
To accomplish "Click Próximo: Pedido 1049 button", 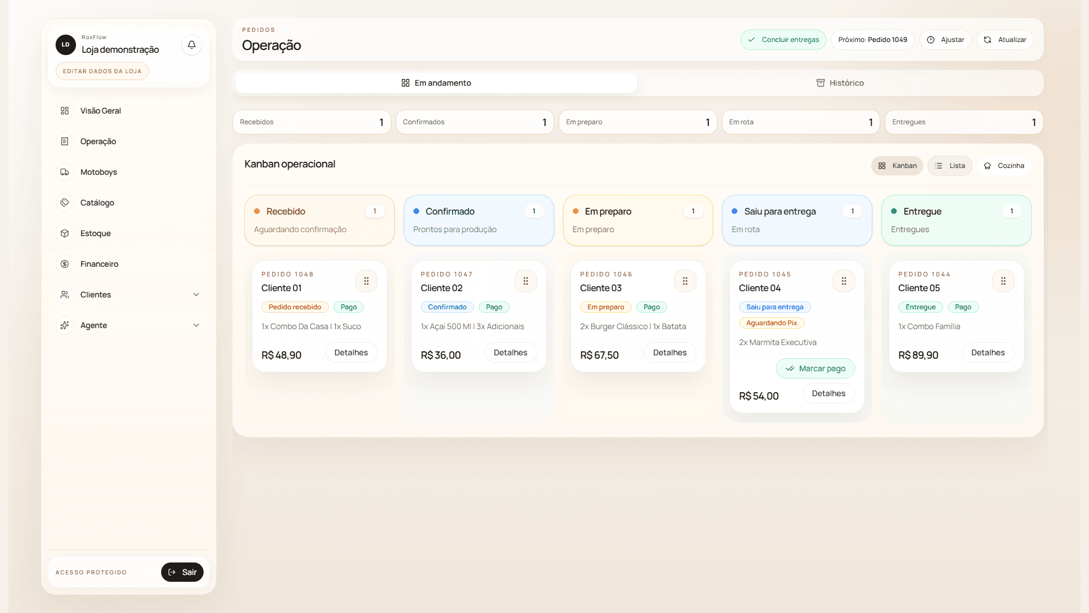I will coord(872,40).
